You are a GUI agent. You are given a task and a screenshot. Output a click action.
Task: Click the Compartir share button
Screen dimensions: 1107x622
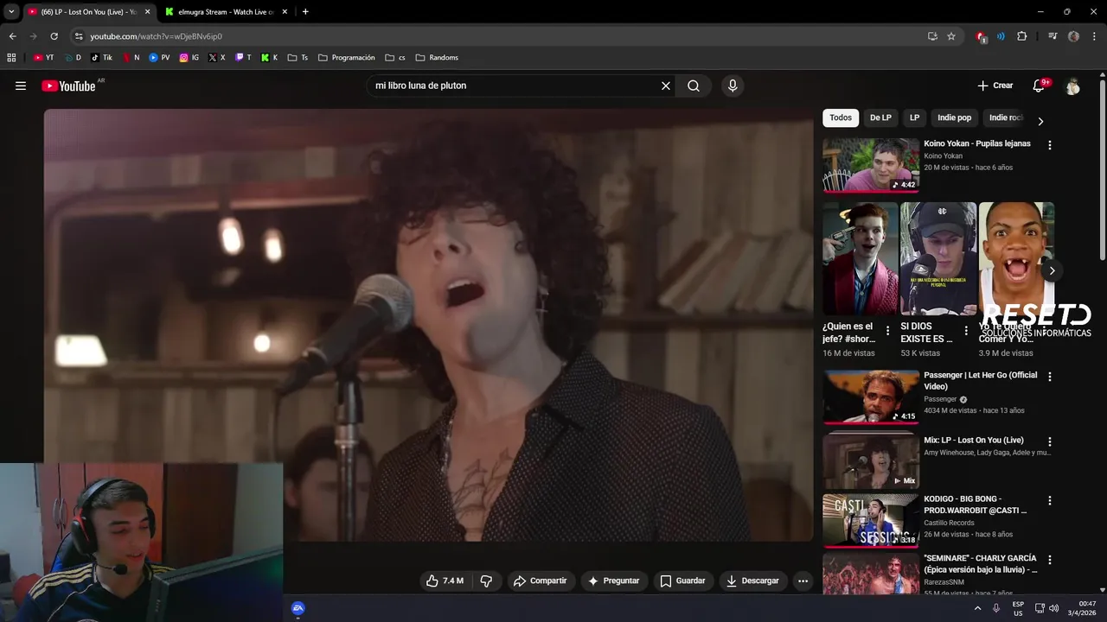540,581
